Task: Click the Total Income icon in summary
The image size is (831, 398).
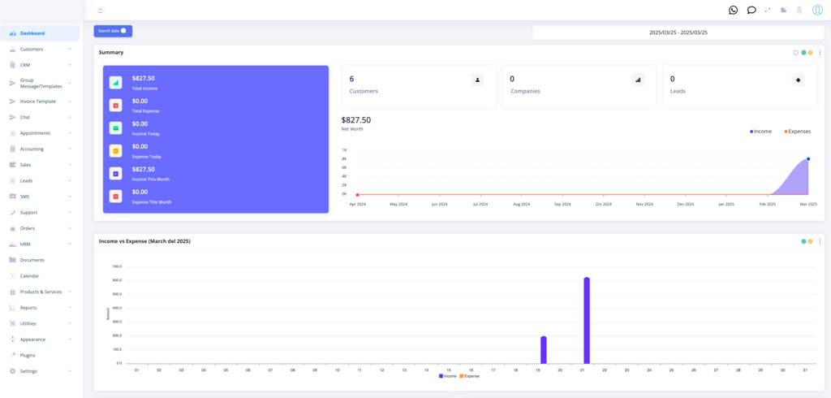Action: pos(116,83)
